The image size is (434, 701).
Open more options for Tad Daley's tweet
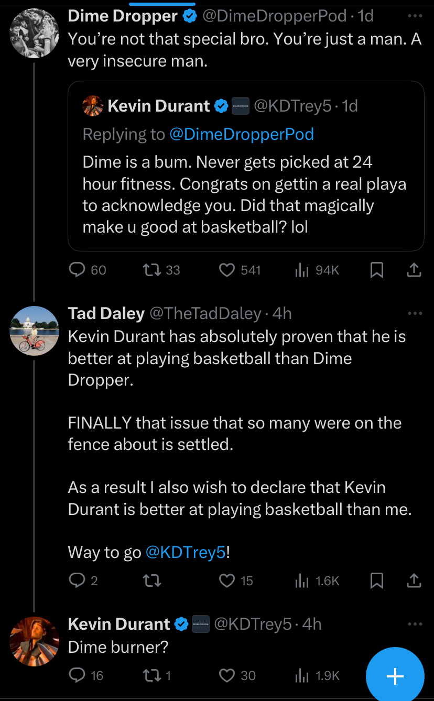(x=414, y=313)
